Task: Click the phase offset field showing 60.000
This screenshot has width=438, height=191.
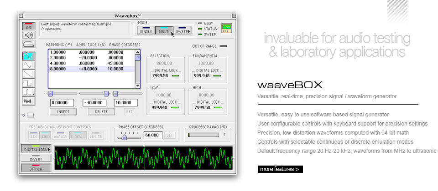Action: (x=153, y=136)
